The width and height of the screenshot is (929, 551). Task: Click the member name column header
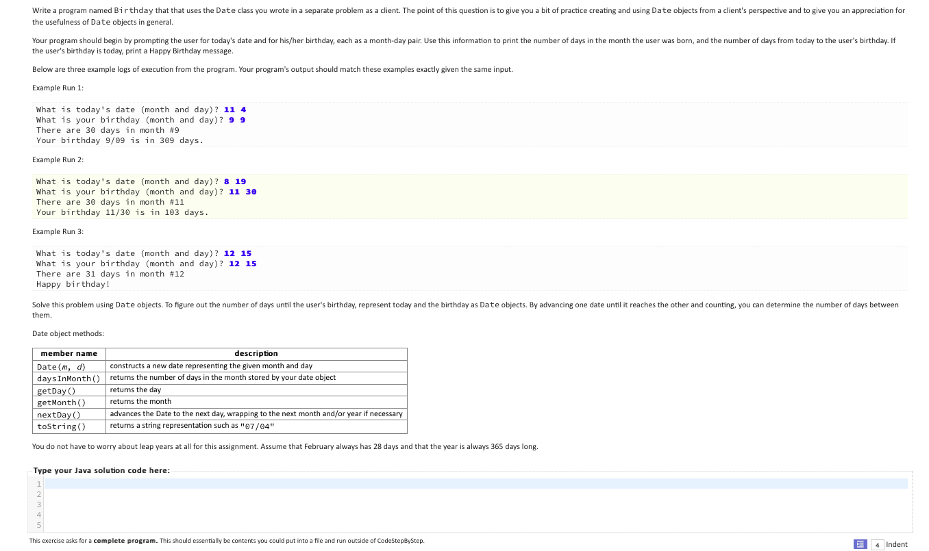tap(69, 353)
